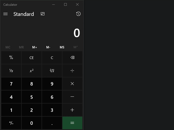
Task: Click the M- memory subtract button
Action: pos(48,47)
